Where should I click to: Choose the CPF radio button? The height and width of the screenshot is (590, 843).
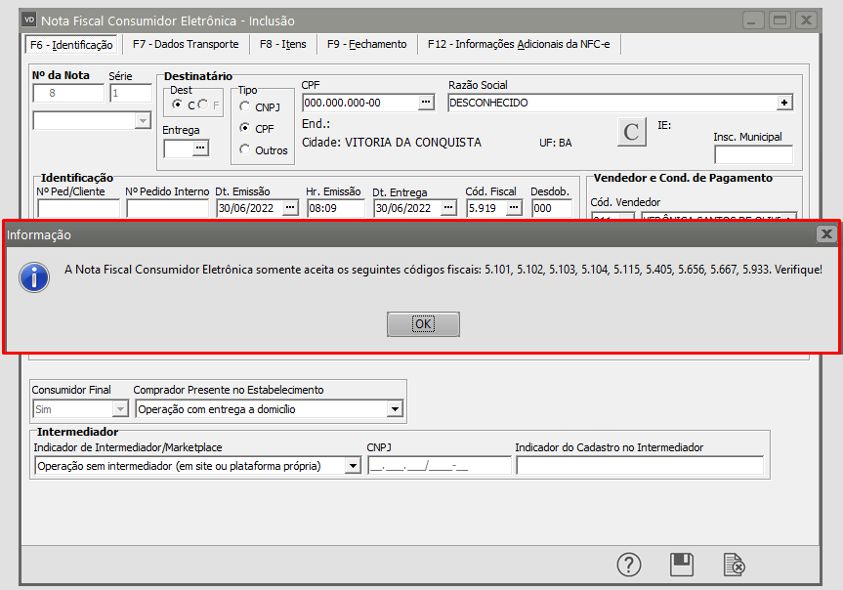(x=245, y=128)
